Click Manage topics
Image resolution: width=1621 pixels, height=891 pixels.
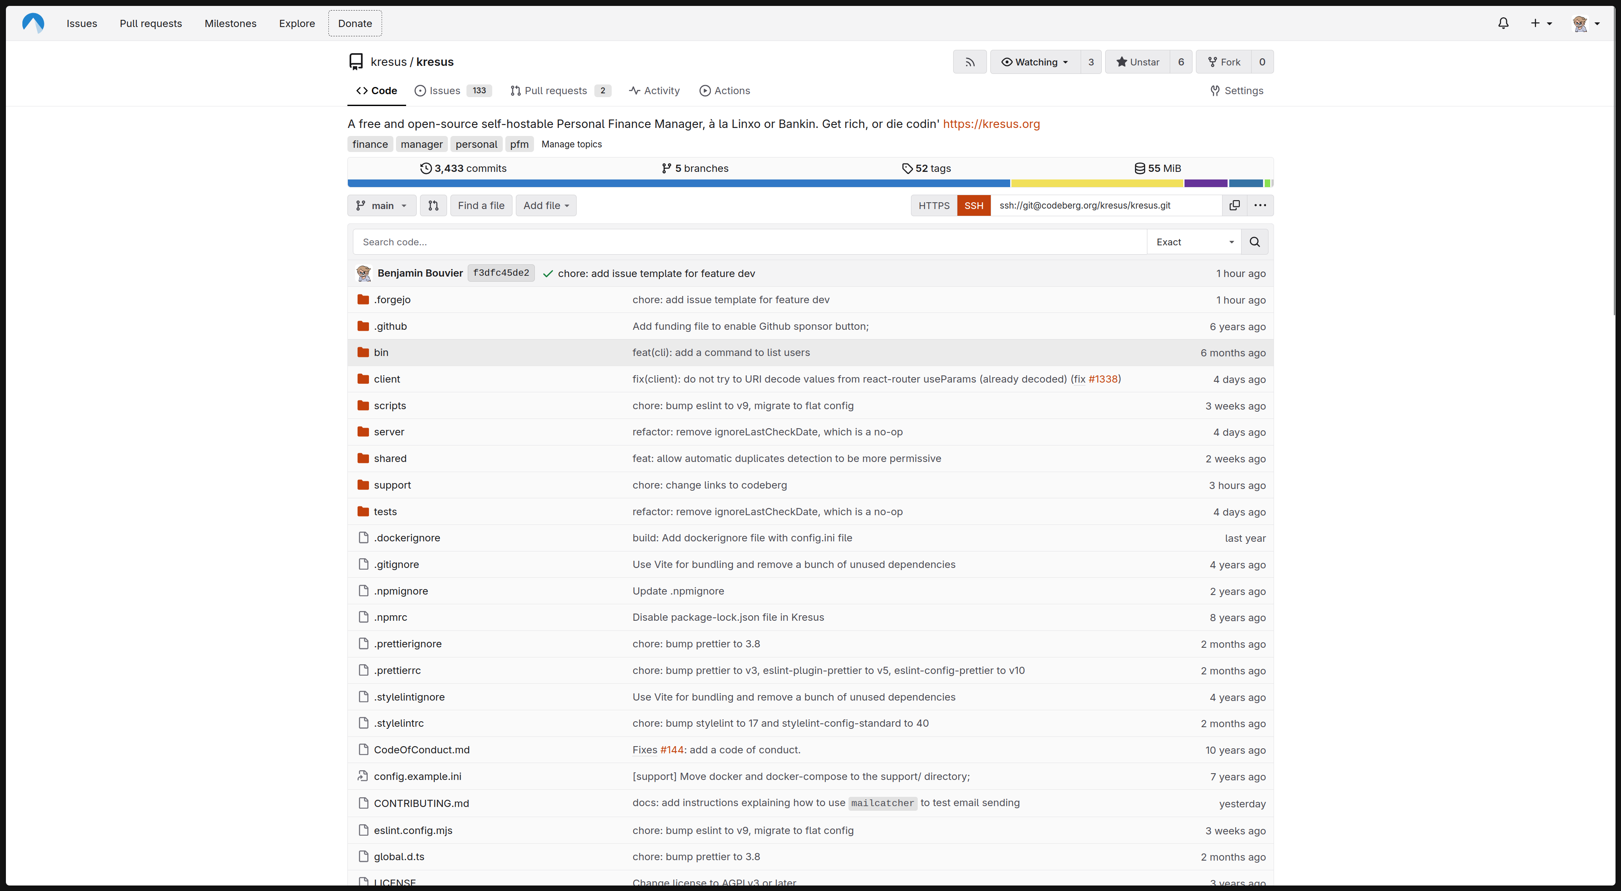(x=572, y=144)
